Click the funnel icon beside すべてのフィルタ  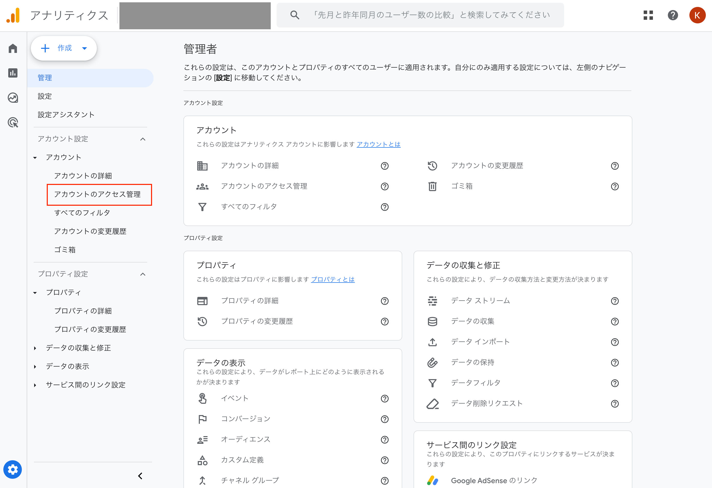[x=202, y=207]
